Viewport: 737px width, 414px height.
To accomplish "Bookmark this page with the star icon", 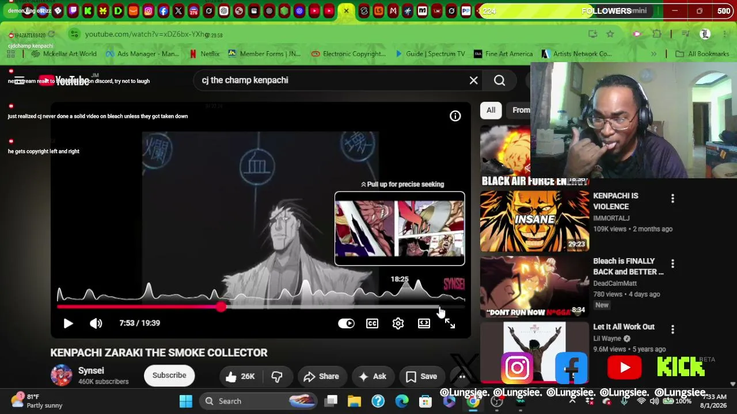I will (x=610, y=34).
